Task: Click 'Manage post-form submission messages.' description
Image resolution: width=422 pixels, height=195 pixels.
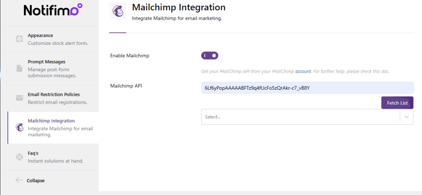Action: click(x=52, y=72)
